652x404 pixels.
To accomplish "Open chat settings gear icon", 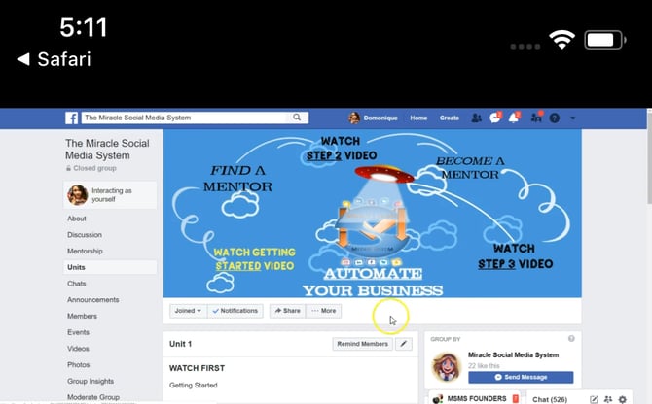I will (x=623, y=399).
